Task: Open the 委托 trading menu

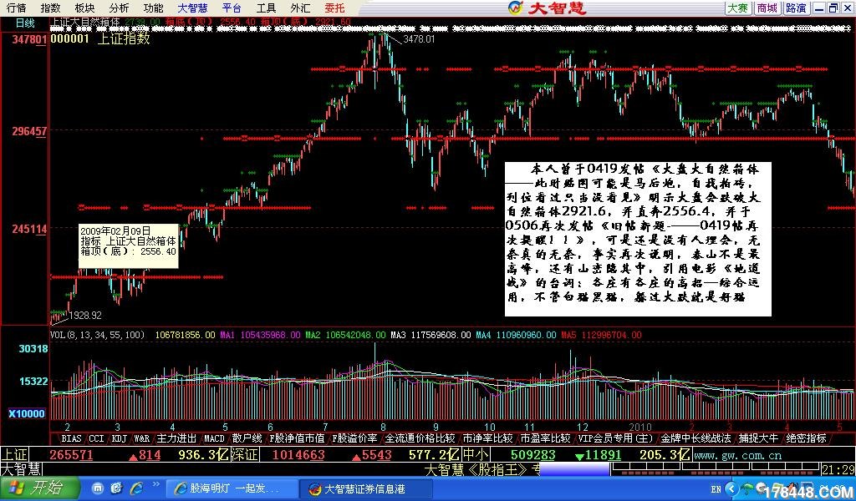Action: click(334, 8)
